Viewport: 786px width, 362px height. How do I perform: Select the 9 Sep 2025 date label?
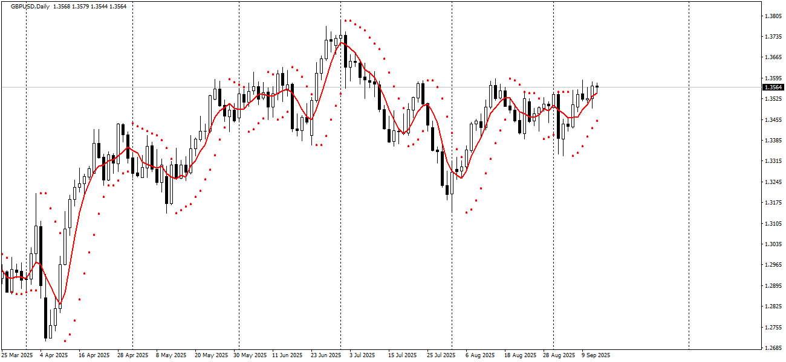click(x=596, y=355)
